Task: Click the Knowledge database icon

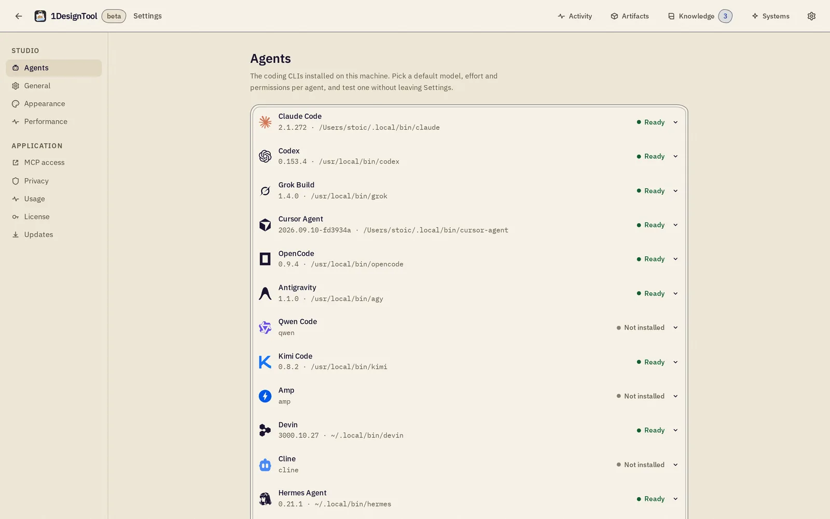Action: pyautogui.click(x=671, y=16)
